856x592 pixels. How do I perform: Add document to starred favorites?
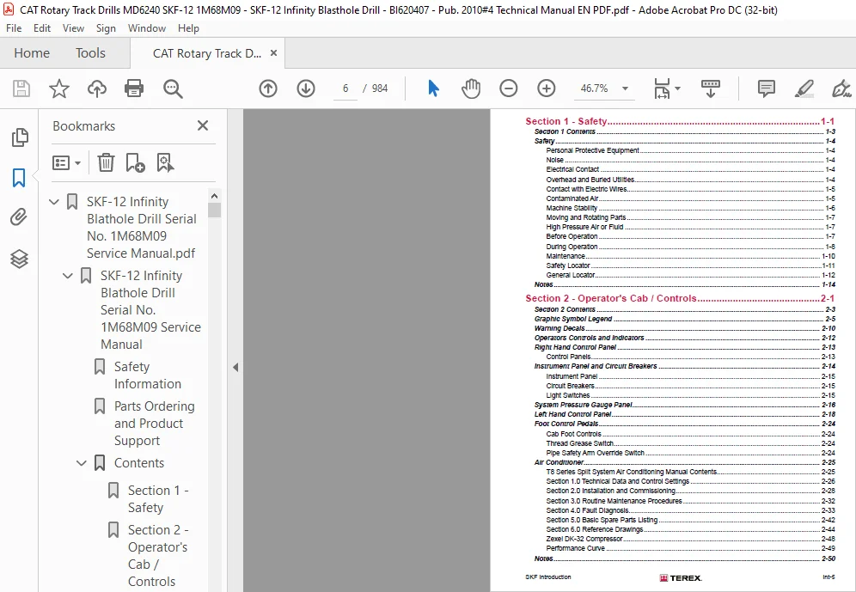59,88
